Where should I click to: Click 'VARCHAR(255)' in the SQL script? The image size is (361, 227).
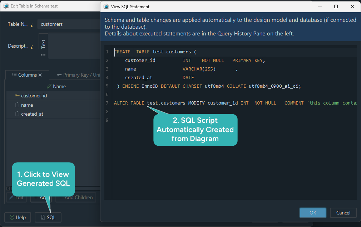click(x=199, y=69)
